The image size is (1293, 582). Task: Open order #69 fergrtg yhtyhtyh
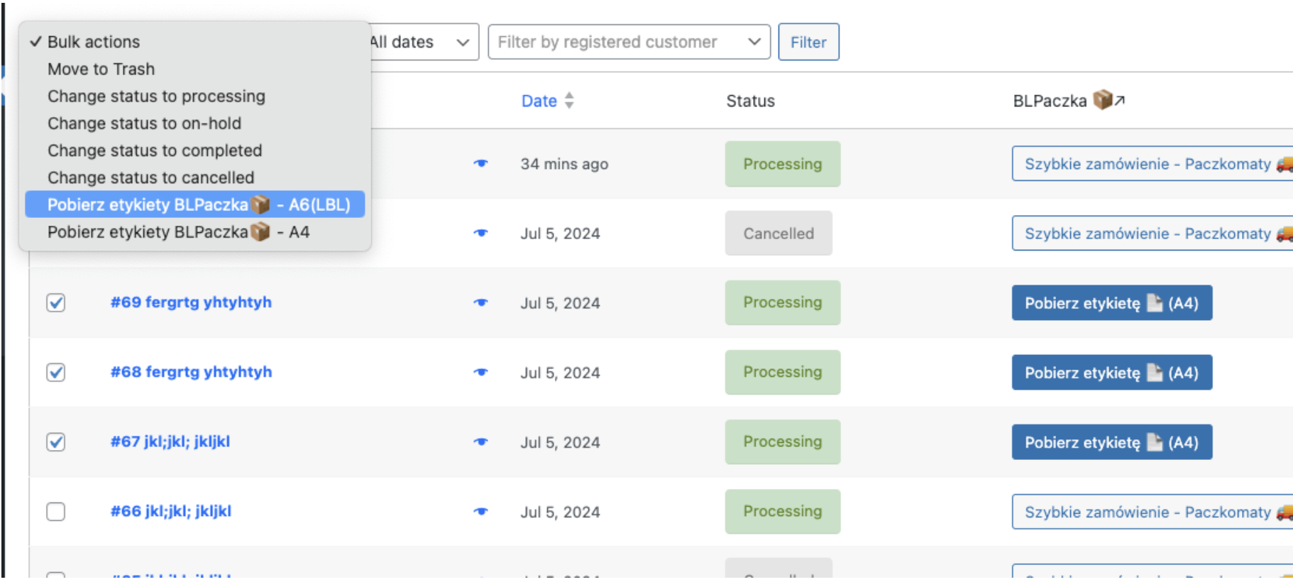coord(191,302)
